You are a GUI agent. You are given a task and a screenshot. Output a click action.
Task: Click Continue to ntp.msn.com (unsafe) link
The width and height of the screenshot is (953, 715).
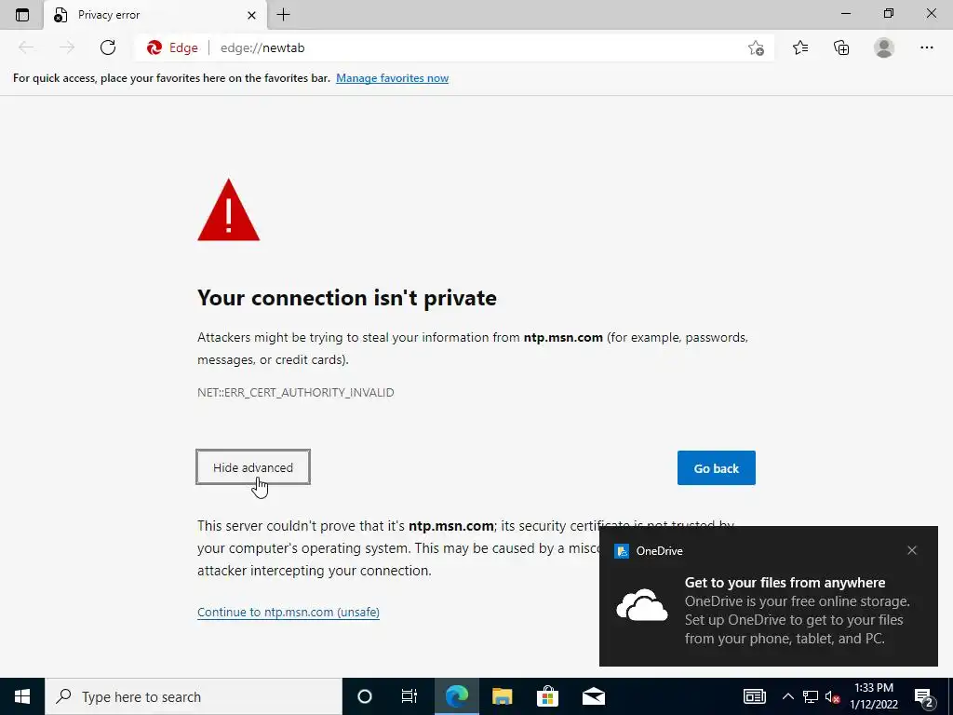click(x=289, y=612)
